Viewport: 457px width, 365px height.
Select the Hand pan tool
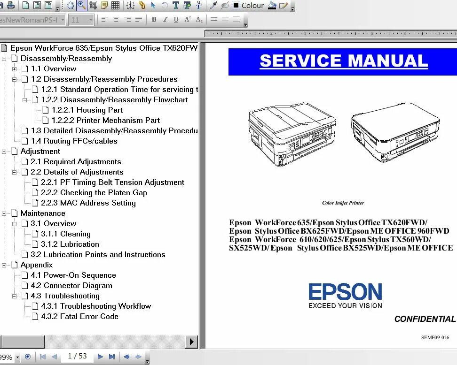(70, 5)
